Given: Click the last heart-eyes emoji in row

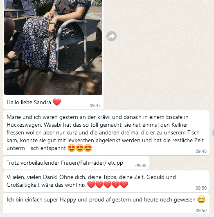Looking at the screenshot, I should (x=88, y=148).
